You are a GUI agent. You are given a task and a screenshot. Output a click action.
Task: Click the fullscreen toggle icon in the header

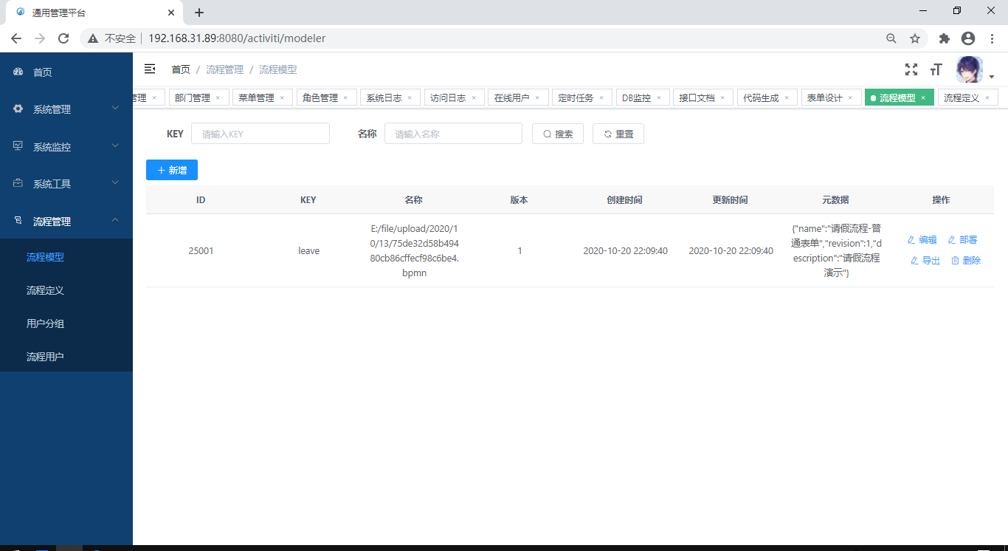tap(911, 69)
